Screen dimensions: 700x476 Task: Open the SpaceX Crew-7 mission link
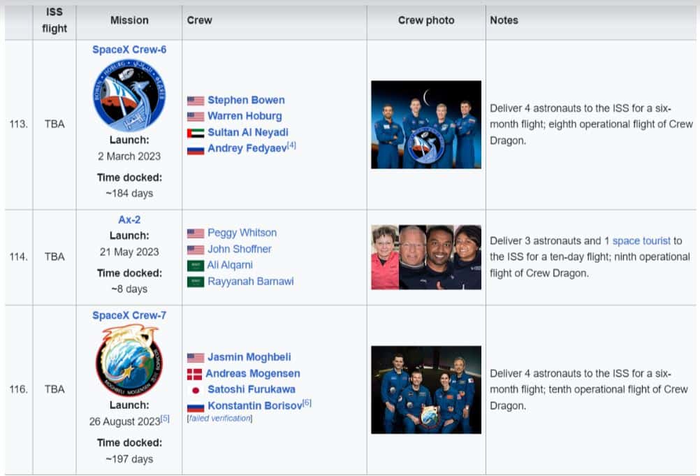pos(129,316)
